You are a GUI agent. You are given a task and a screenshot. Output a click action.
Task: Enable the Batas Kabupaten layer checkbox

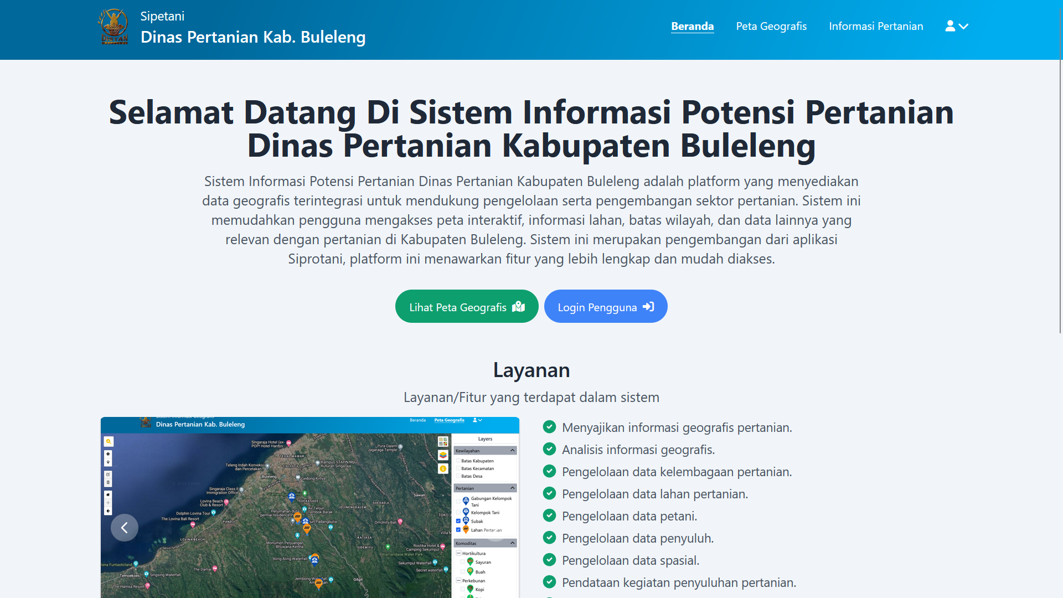pos(458,461)
